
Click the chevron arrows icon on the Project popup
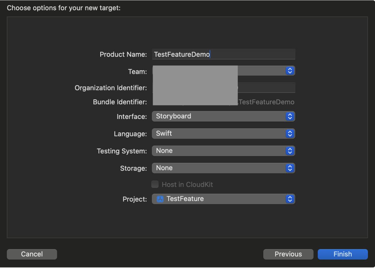pos(290,199)
